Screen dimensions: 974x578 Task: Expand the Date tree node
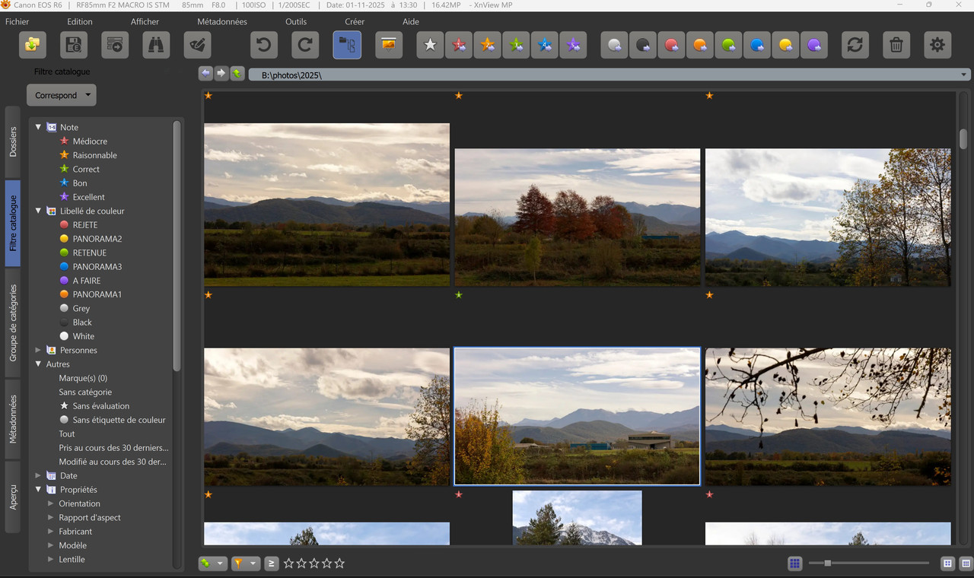coord(38,475)
